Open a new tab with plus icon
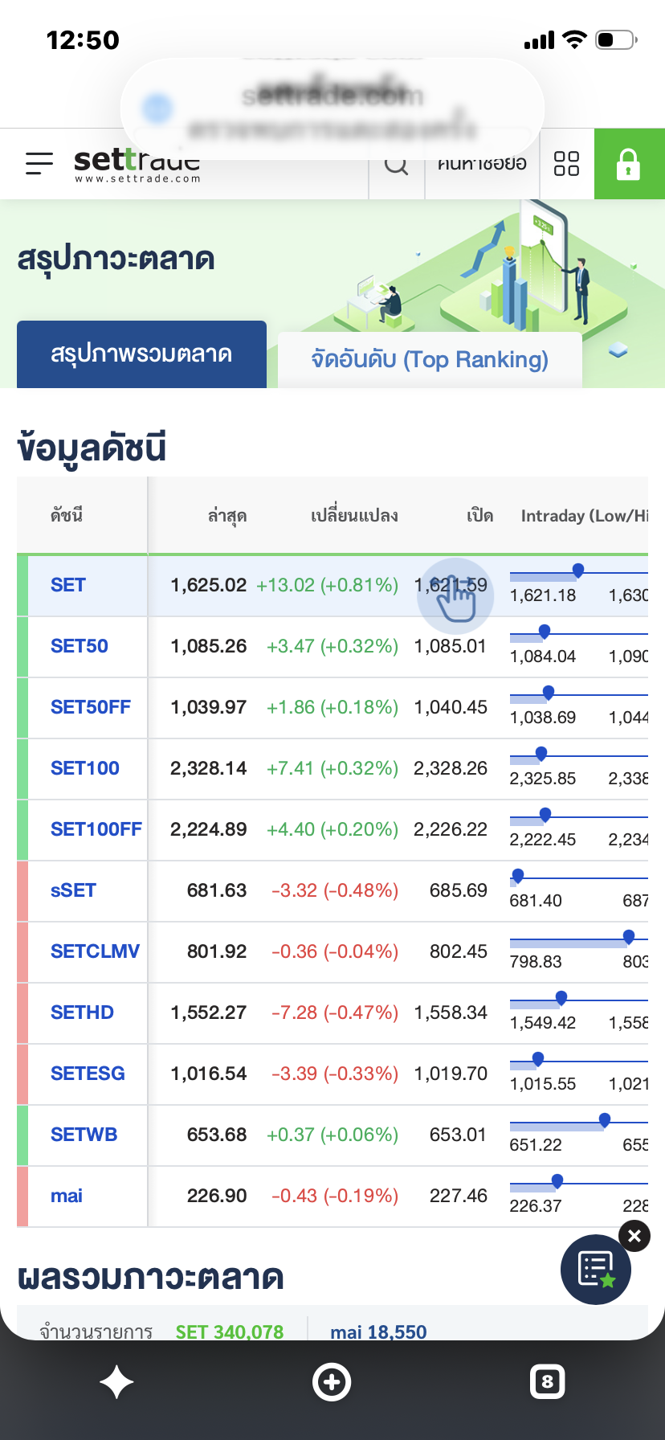Viewport: 665px width, 1440px height. pyautogui.click(x=332, y=1382)
